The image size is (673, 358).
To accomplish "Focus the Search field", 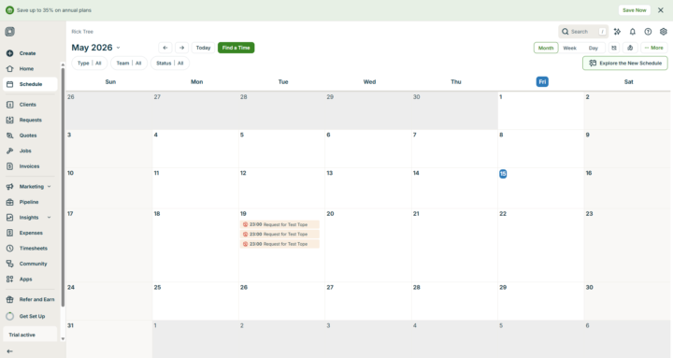I will [x=583, y=32].
